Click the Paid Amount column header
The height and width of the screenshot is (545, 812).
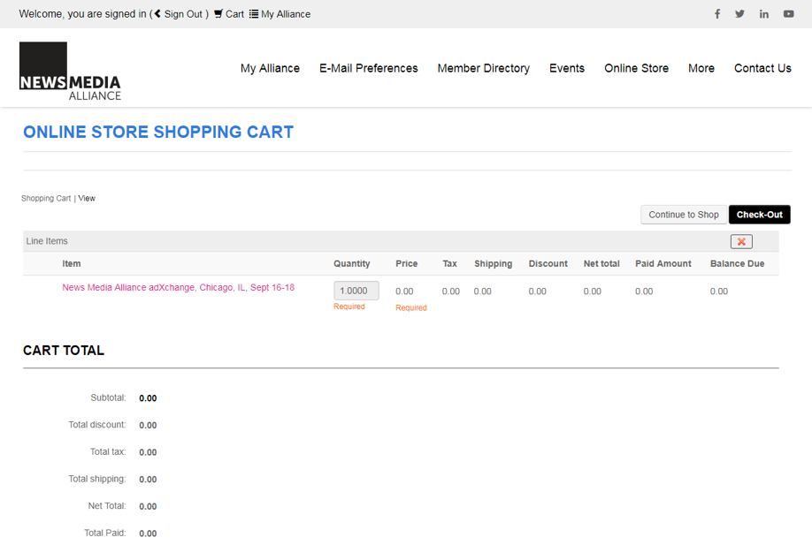[x=663, y=264]
